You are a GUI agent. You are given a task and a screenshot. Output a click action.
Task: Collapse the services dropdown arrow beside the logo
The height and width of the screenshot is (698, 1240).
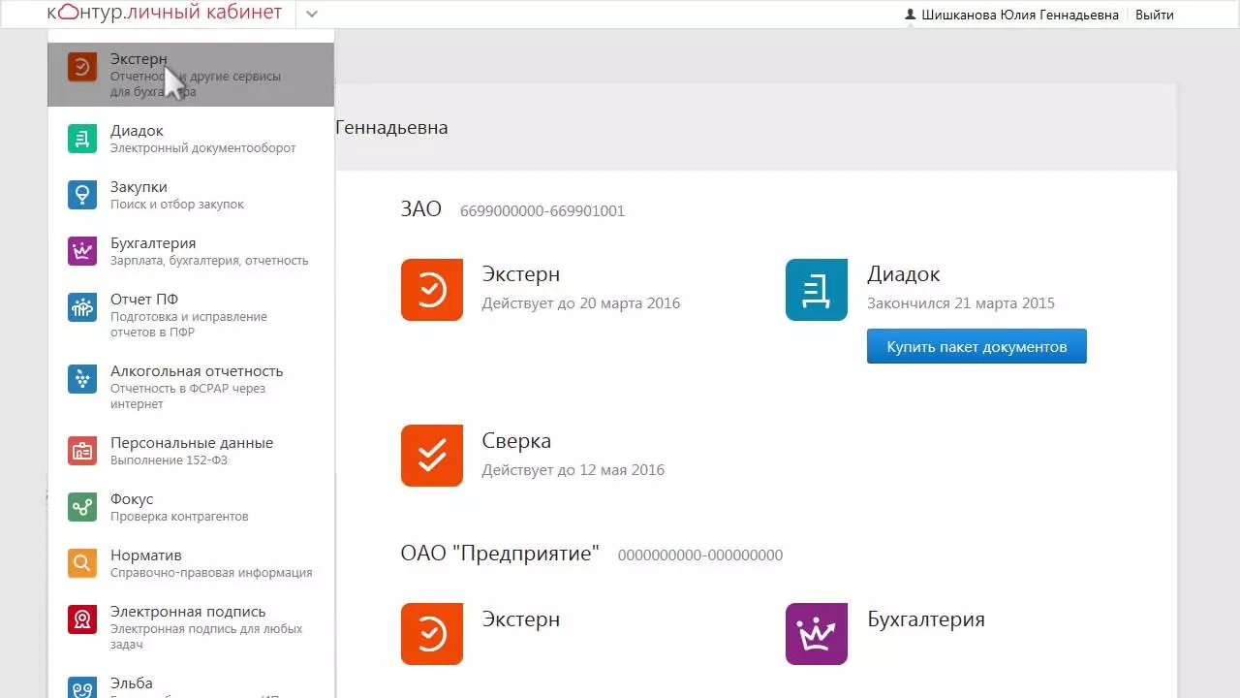[x=311, y=15]
